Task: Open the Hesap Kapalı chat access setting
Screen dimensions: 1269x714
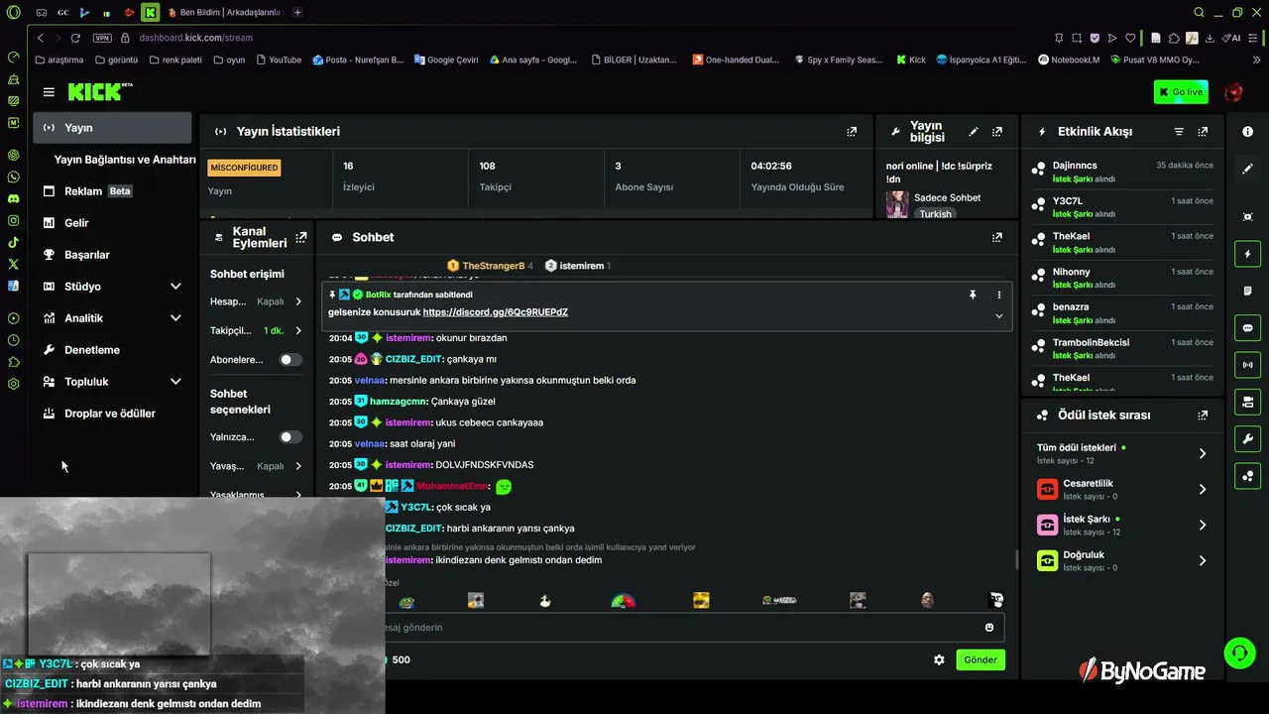Action: [x=257, y=301]
